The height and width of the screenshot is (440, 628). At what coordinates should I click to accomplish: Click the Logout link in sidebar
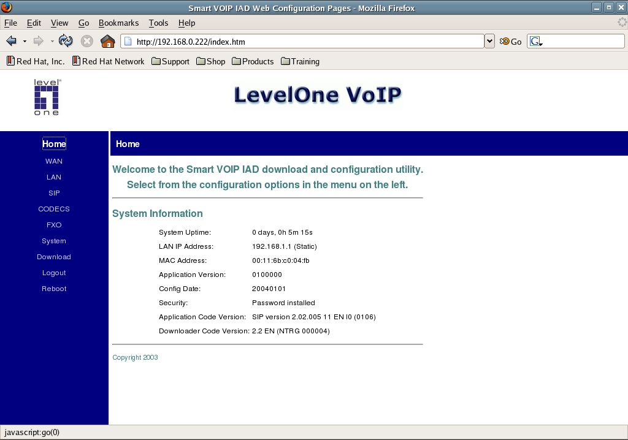click(54, 273)
